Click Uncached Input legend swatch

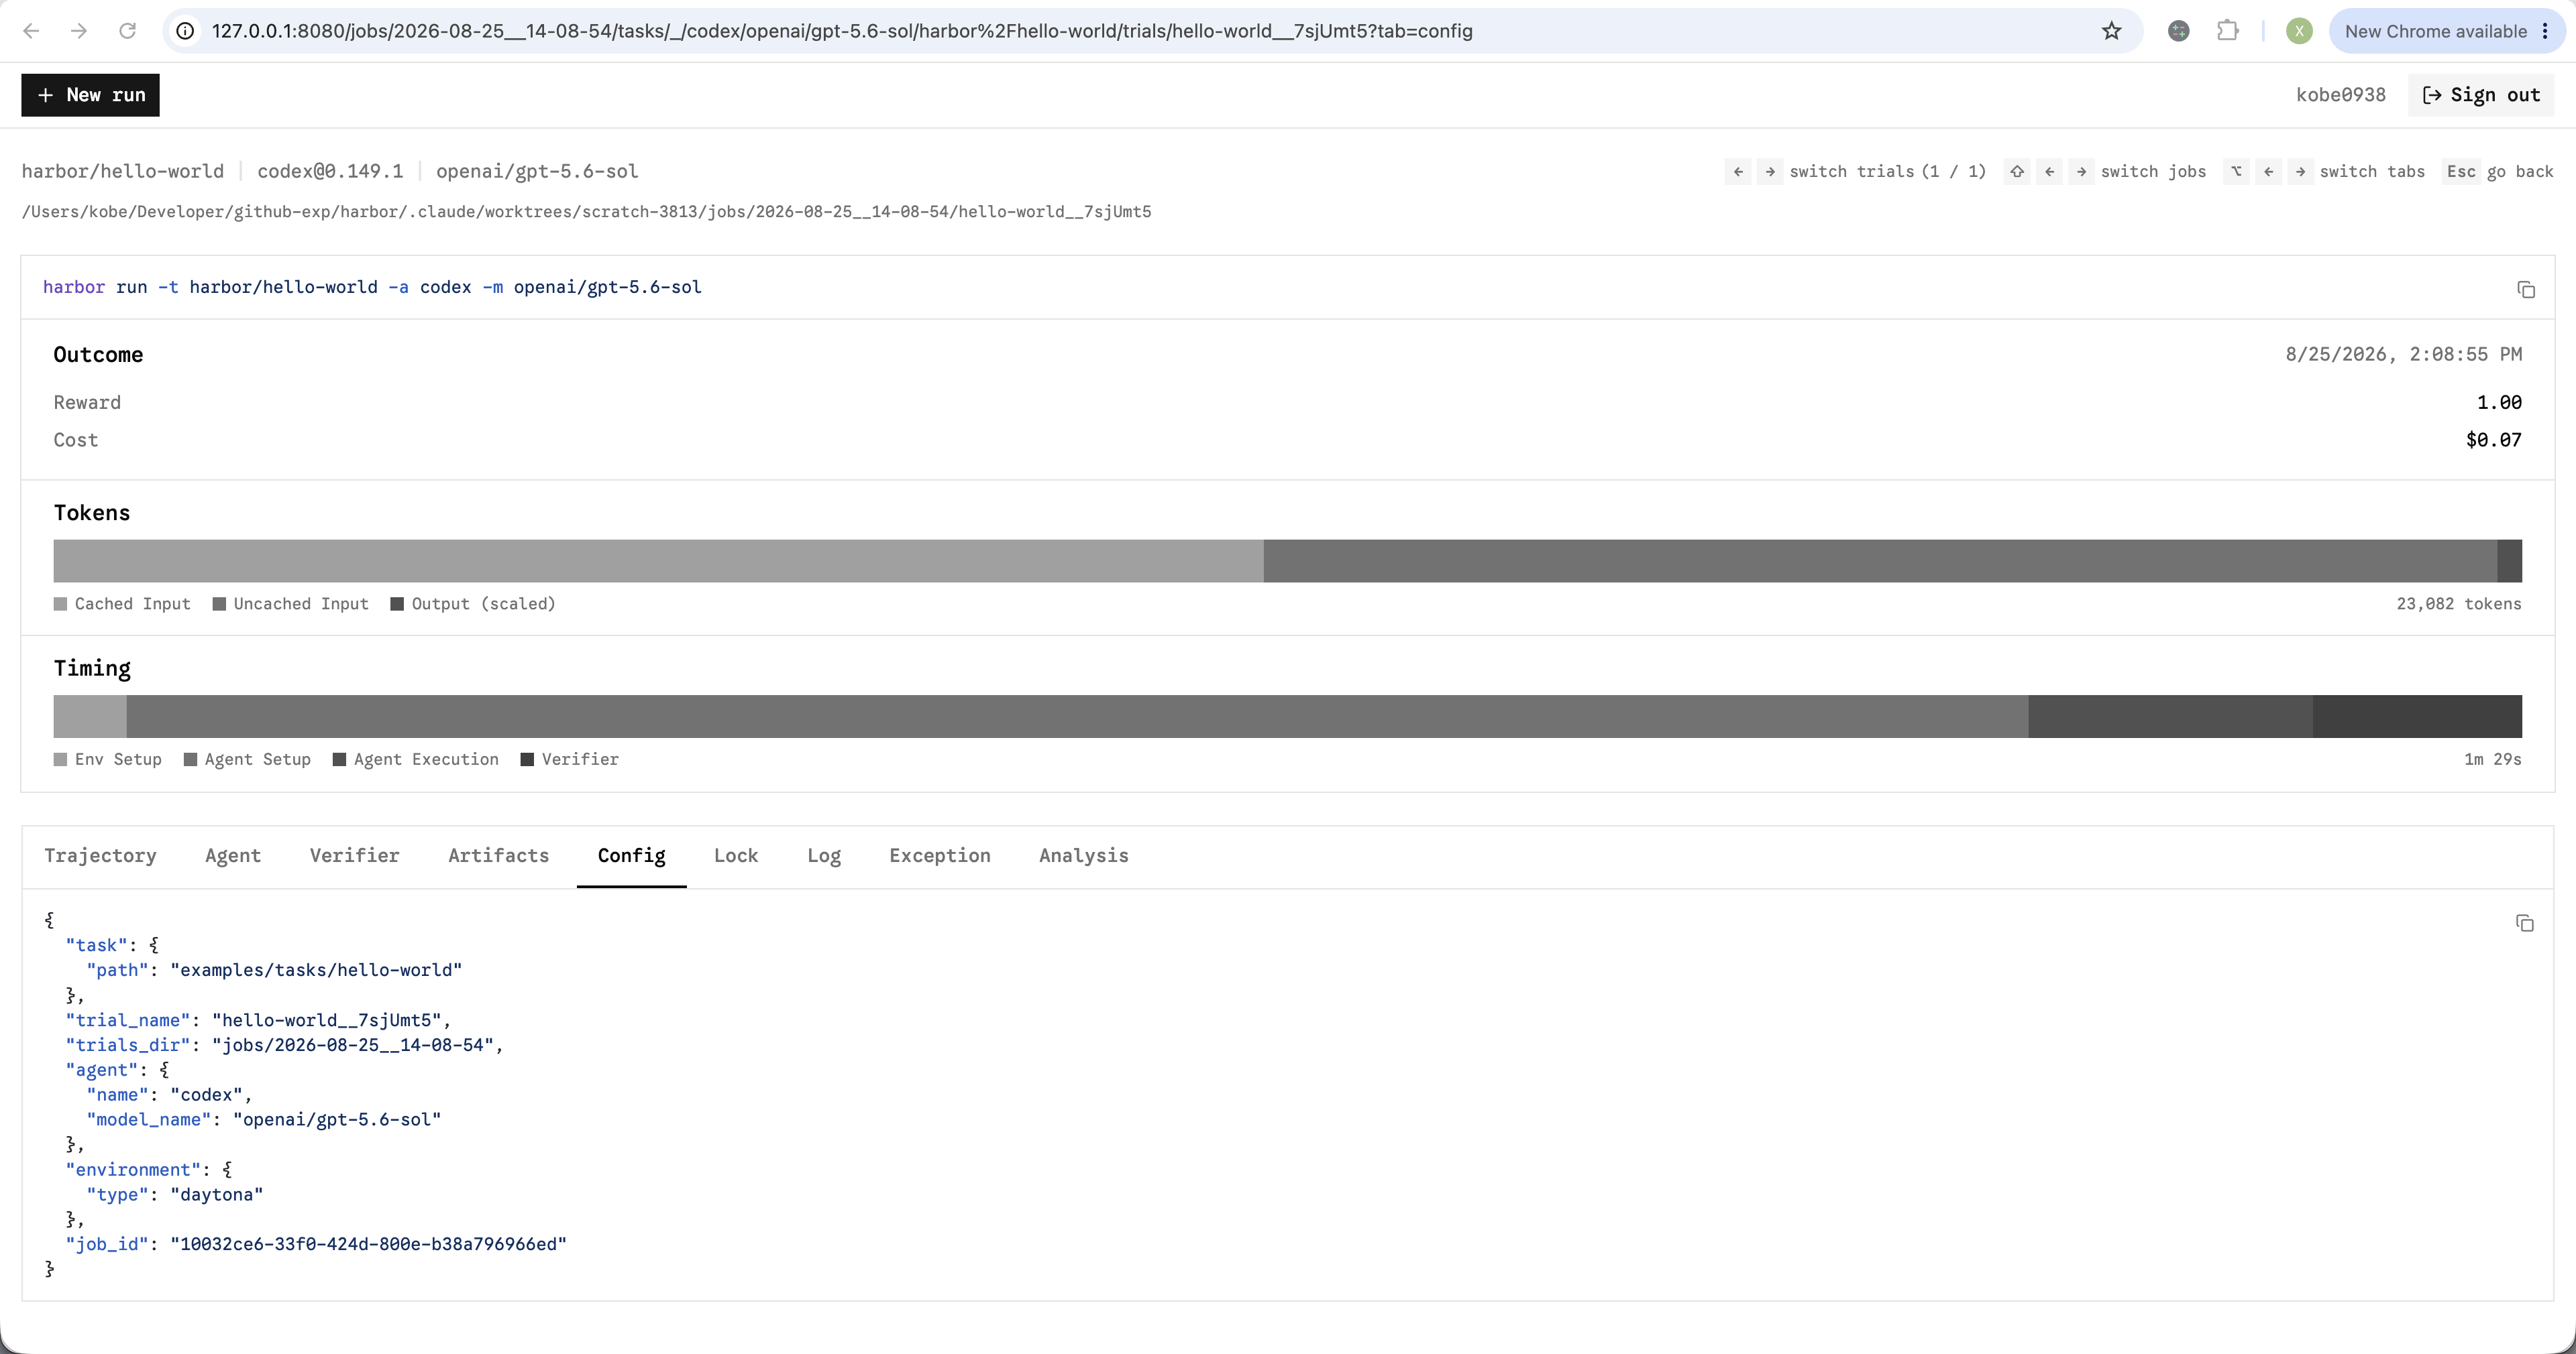click(219, 605)
